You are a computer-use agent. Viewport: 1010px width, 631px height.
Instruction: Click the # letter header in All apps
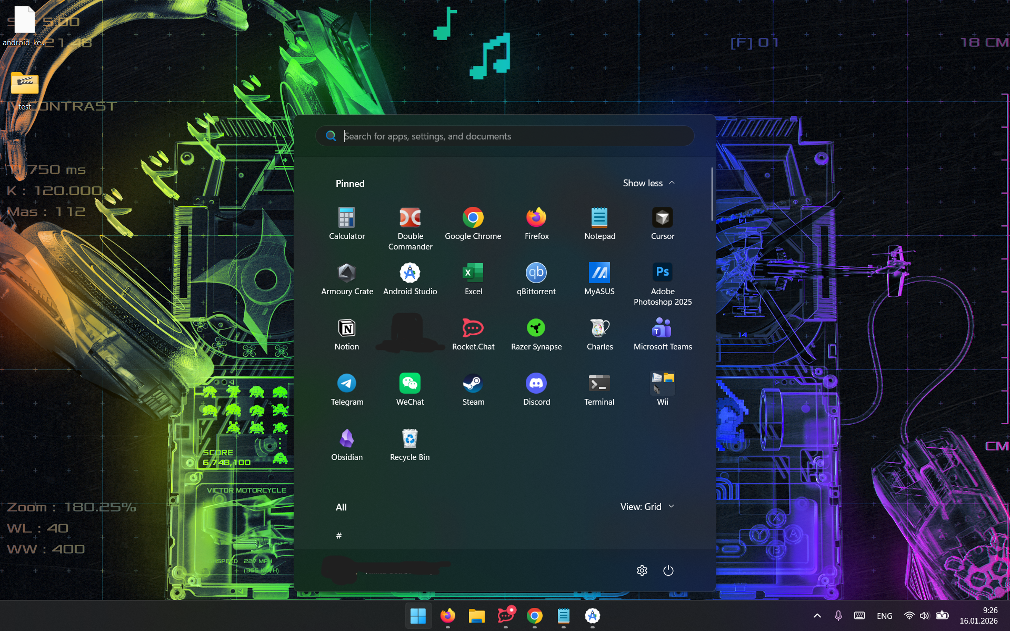[x=339, y=536]
